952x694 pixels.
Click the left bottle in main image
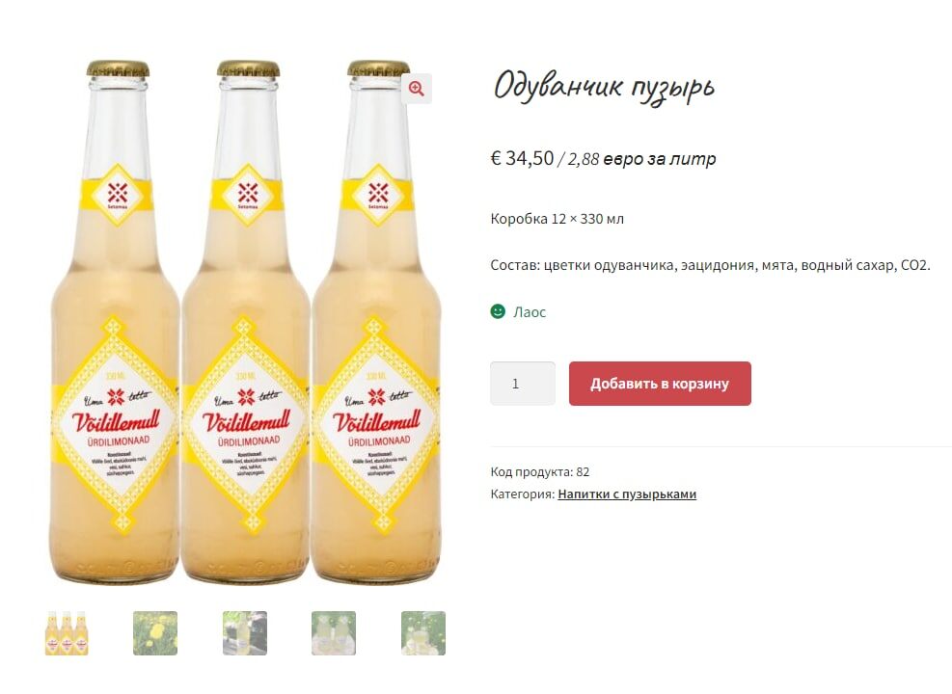click(116, 322)
